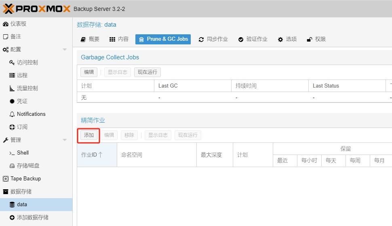Screen dimensions: 392x226
Task: Switch to the 概要 tab
Action: [x=90, y=39]
